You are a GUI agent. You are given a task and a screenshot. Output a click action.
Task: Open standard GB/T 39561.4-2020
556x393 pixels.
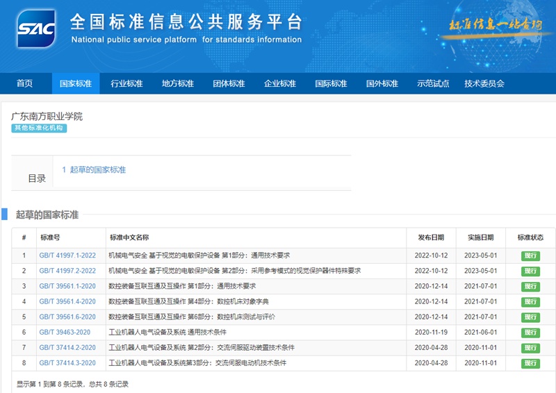click(67, 301)
